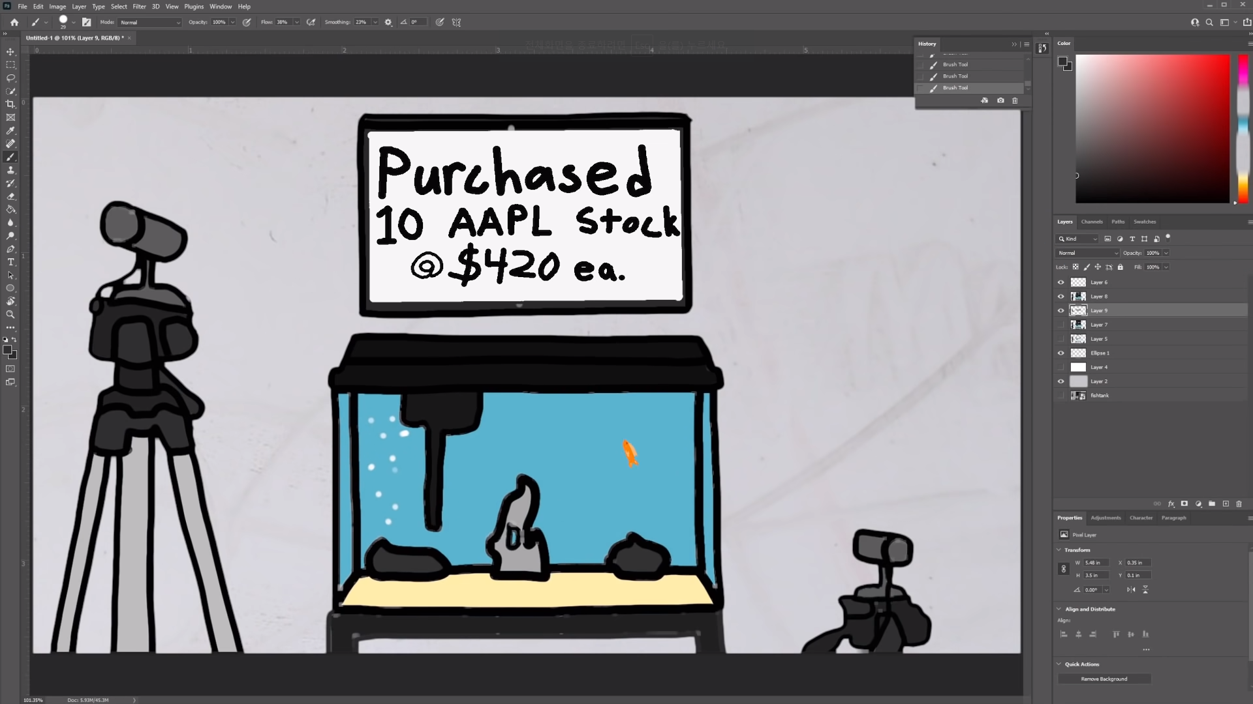Select the Eraser tool

[10, 196]
